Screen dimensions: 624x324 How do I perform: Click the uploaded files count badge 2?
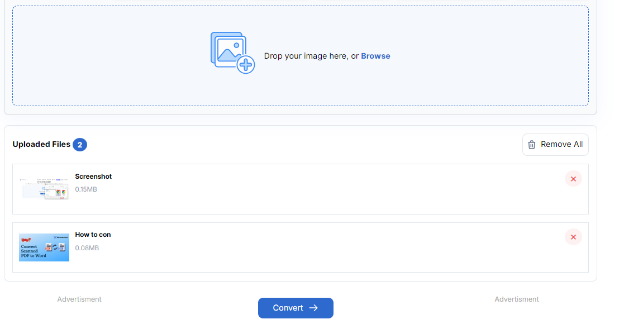pyautogui.click(x=80, y=145)
